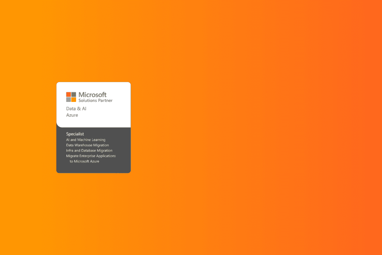
Task: Open the Data Warehouse Migration entry
Action: tap(87, 145)
